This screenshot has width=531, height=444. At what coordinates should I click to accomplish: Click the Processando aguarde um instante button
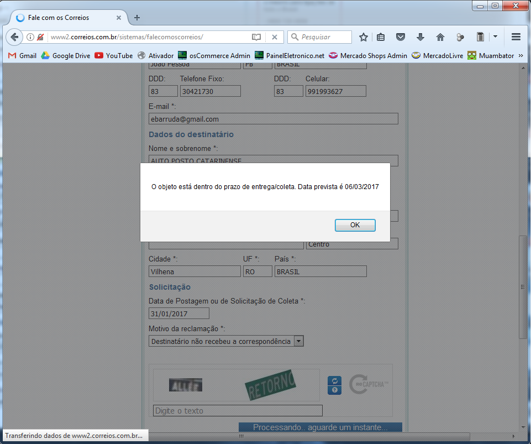click(x=320, y=427)
